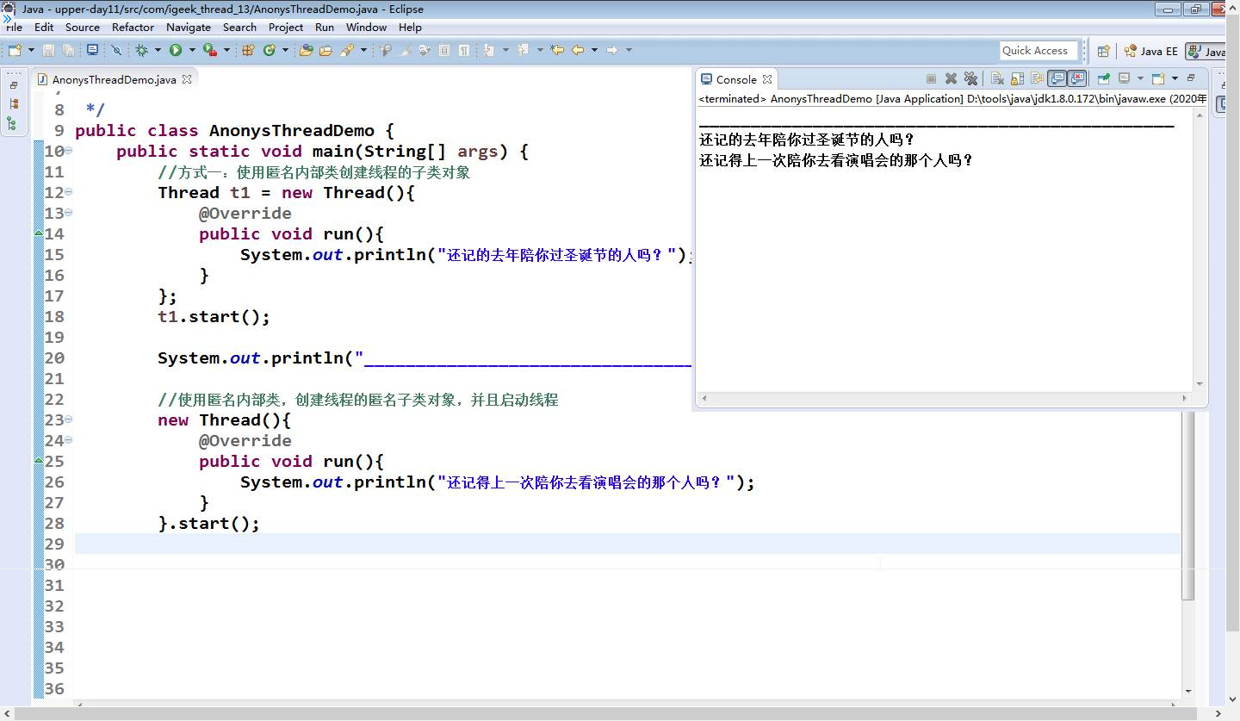Click the Open Type toolbar icon

tap(306, 50)
